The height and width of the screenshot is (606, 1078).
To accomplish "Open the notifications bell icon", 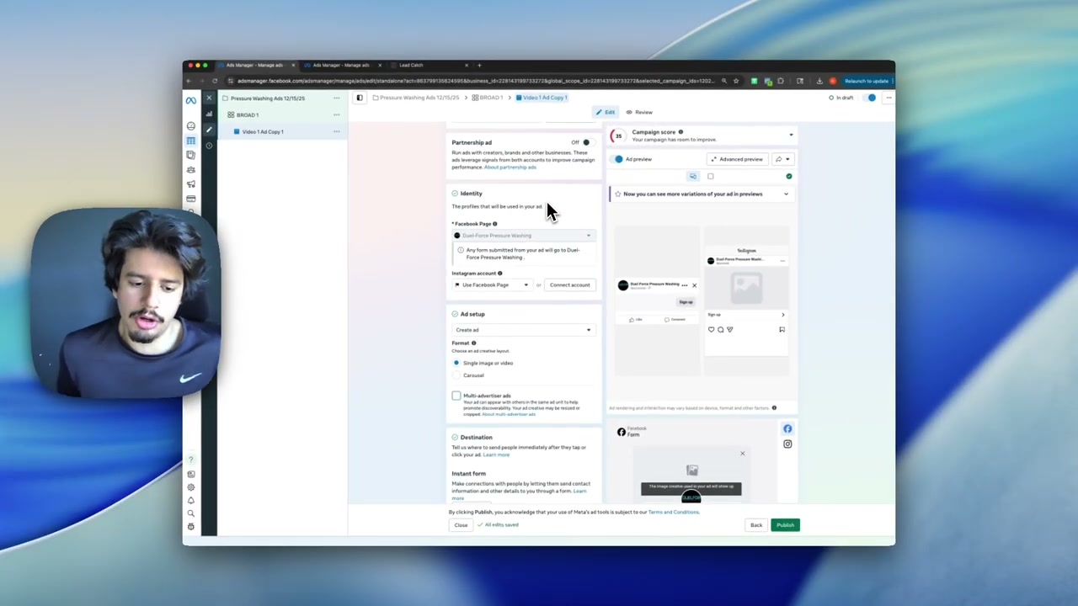I will [191, 500].
